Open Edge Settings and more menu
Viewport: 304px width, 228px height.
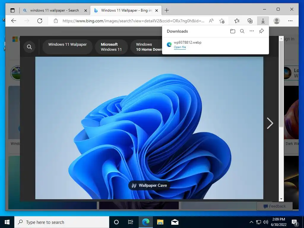pos(290,21)
